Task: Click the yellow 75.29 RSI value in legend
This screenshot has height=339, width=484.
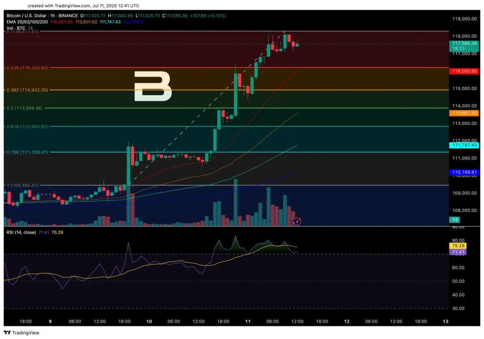Action: click(x=57, y=232)
